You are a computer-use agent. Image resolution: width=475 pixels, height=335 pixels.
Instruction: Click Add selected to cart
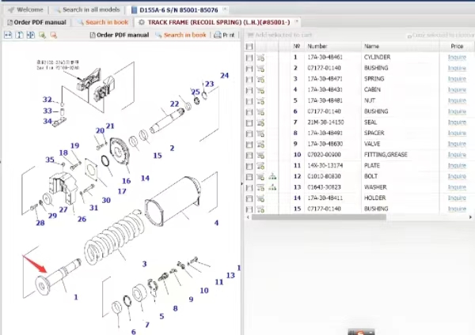click(x=279, y=35)
